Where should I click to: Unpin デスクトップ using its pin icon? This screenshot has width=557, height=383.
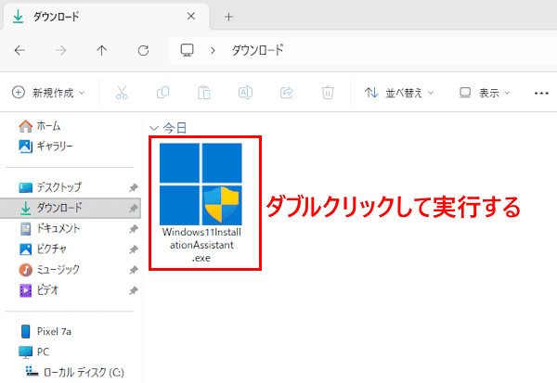[134, 187]
